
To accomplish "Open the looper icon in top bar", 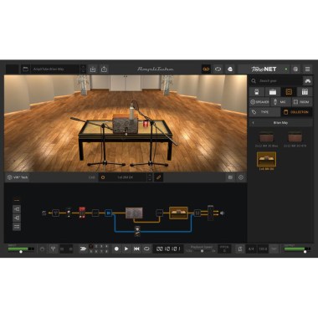I will (x=218, y=69).
